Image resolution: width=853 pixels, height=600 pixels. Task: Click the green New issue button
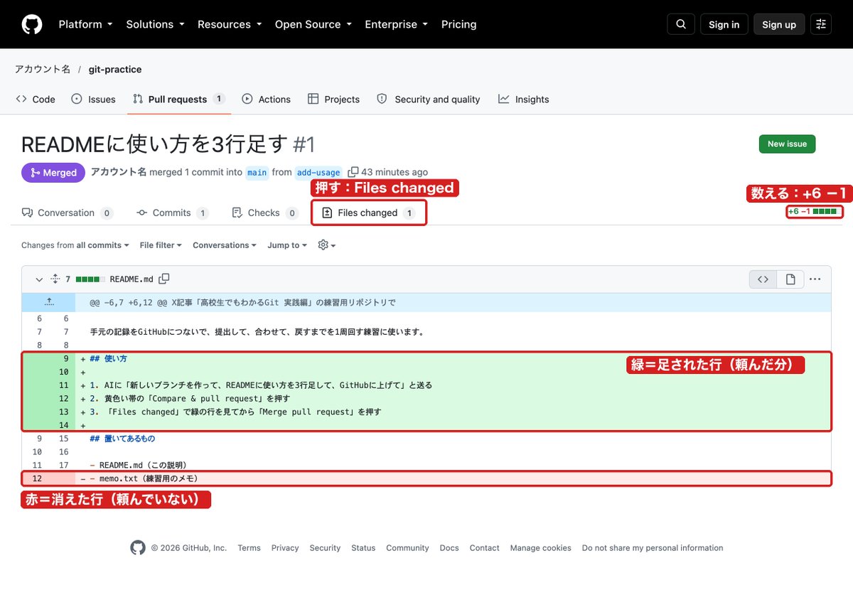pyautogui.click(x=787, y=144)
